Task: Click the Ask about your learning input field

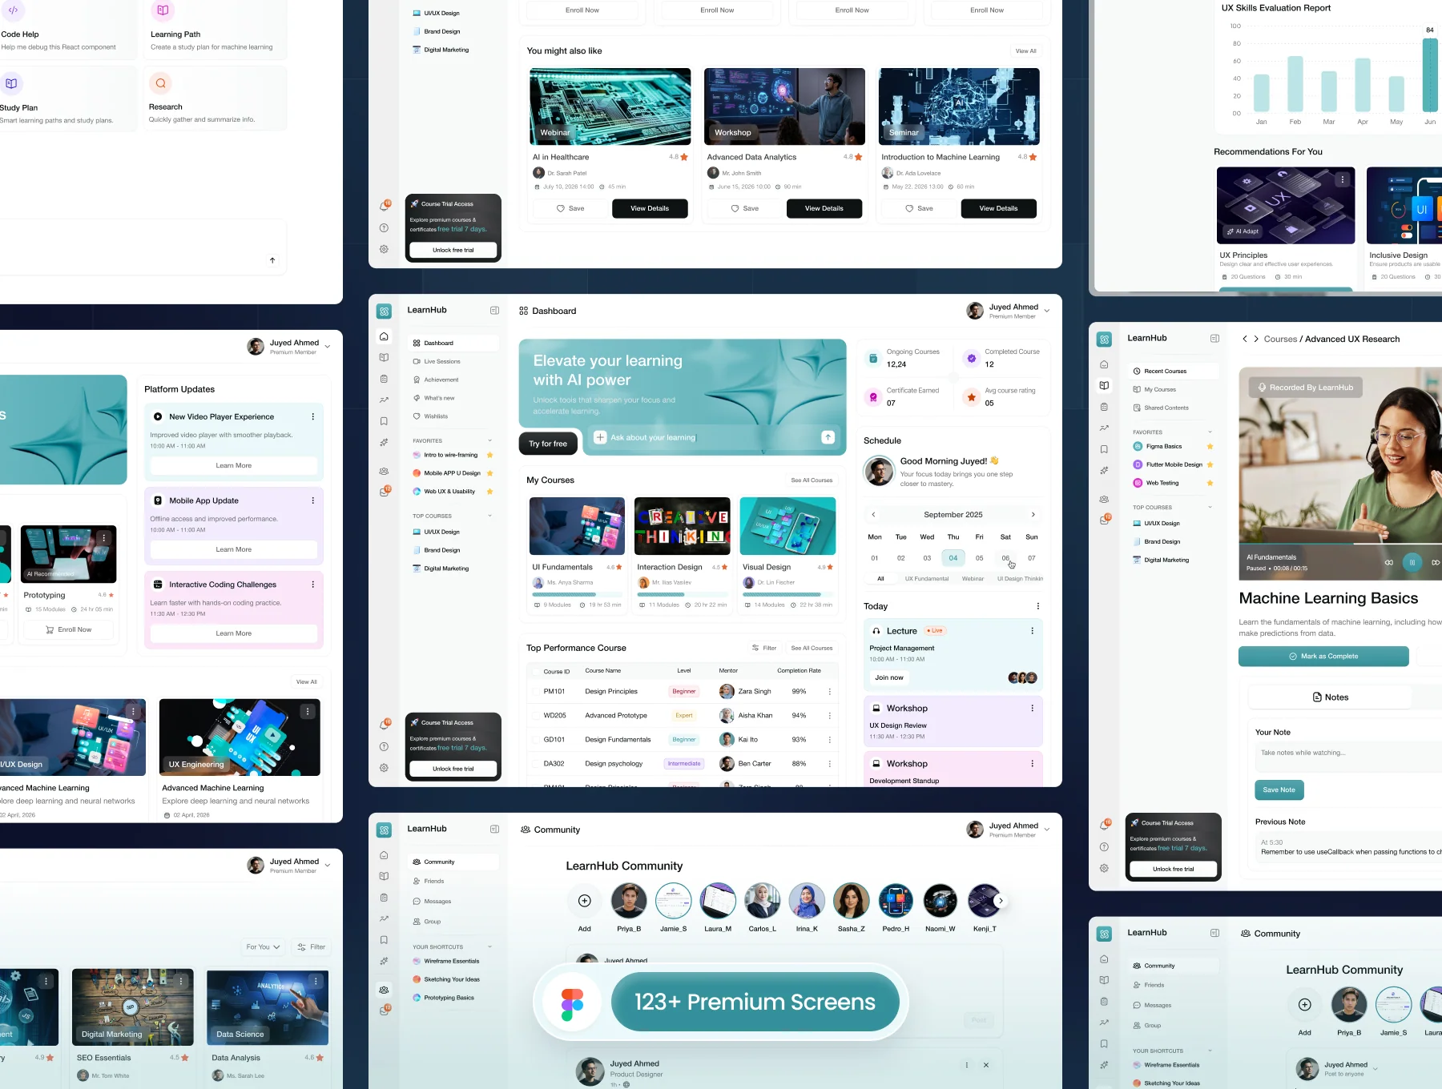Action: pyautogui.click(x=713, y=437)
